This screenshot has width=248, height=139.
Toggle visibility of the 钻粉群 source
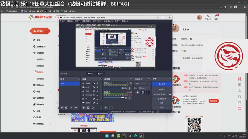[94, 83]
